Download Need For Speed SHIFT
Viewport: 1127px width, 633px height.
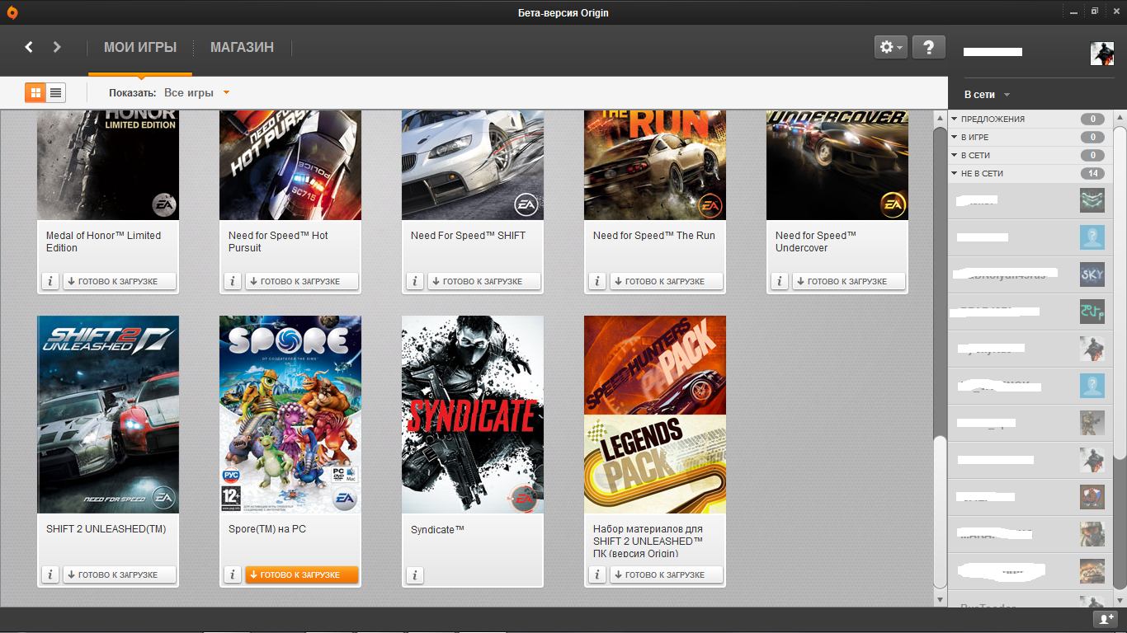point(484,281)
